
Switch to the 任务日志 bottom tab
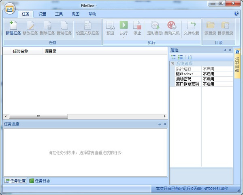[40, 181]
